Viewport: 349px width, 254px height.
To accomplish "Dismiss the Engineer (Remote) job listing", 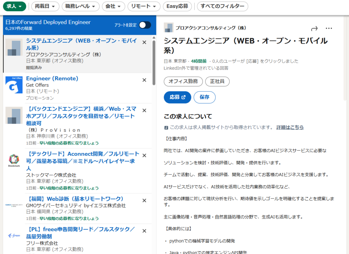I will tap(144, 80).
